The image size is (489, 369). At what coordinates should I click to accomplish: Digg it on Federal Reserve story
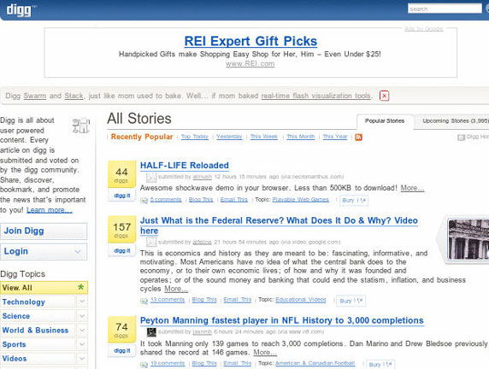point(122,250)
